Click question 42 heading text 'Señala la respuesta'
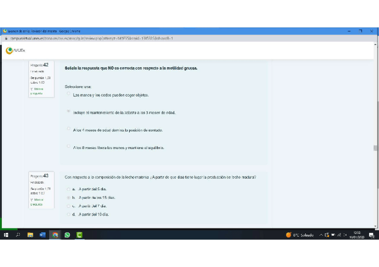Image resolution: width=379 pixels, height=267 pixels. (131, 68)
